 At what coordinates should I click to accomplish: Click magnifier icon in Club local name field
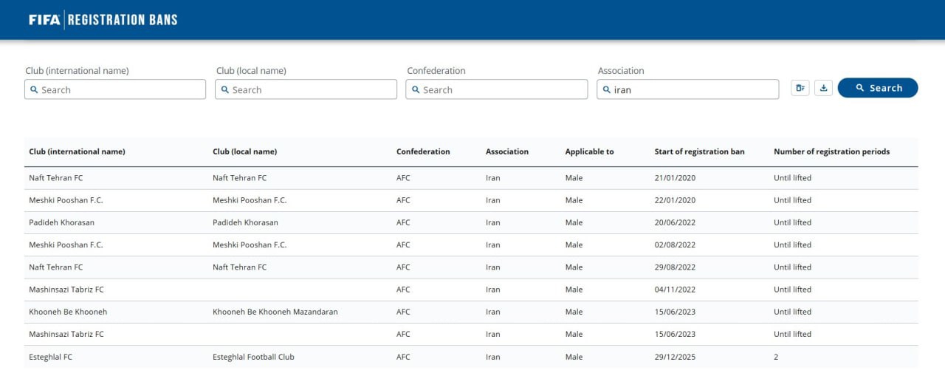point(225,89)
